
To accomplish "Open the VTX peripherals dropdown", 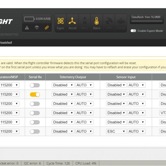I will tap(163, 113).
